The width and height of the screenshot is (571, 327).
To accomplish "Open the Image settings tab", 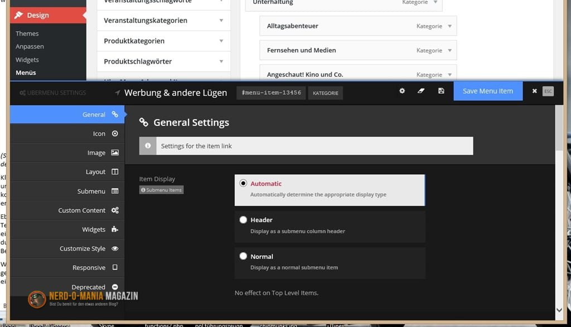I will click(67, 153).
